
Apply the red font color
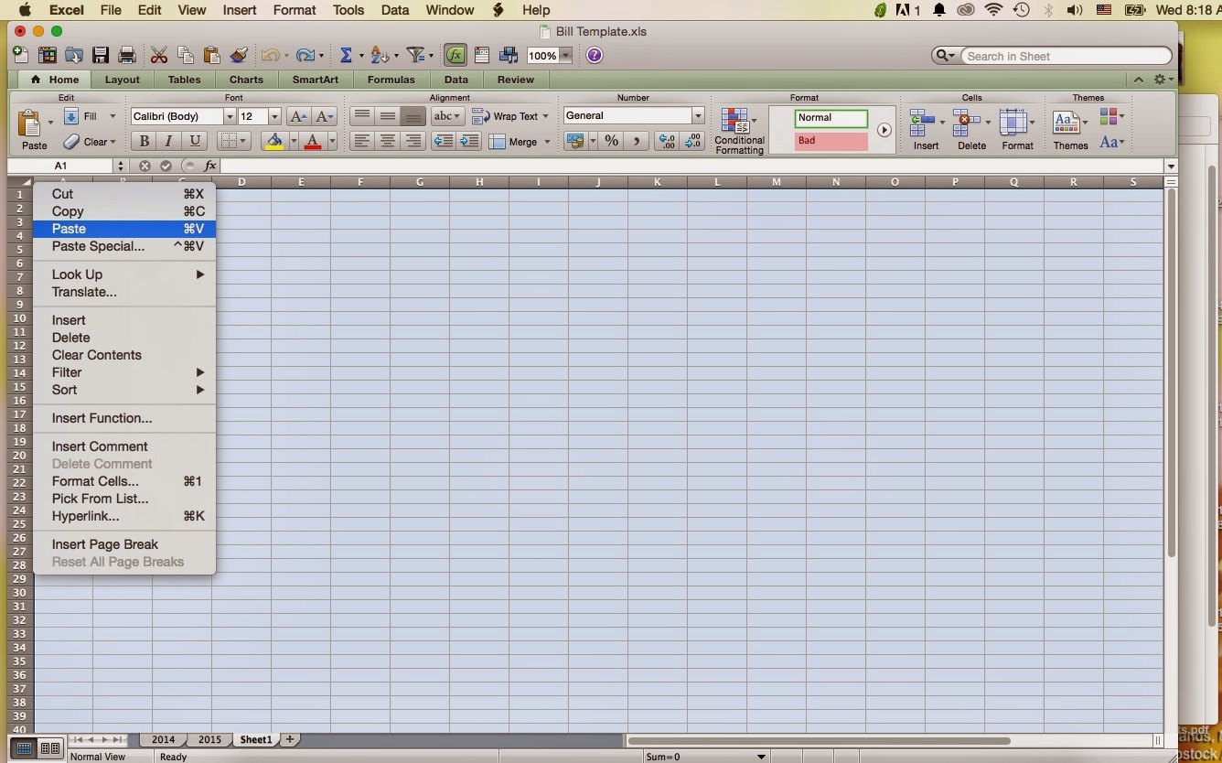[x=313, y=141]
